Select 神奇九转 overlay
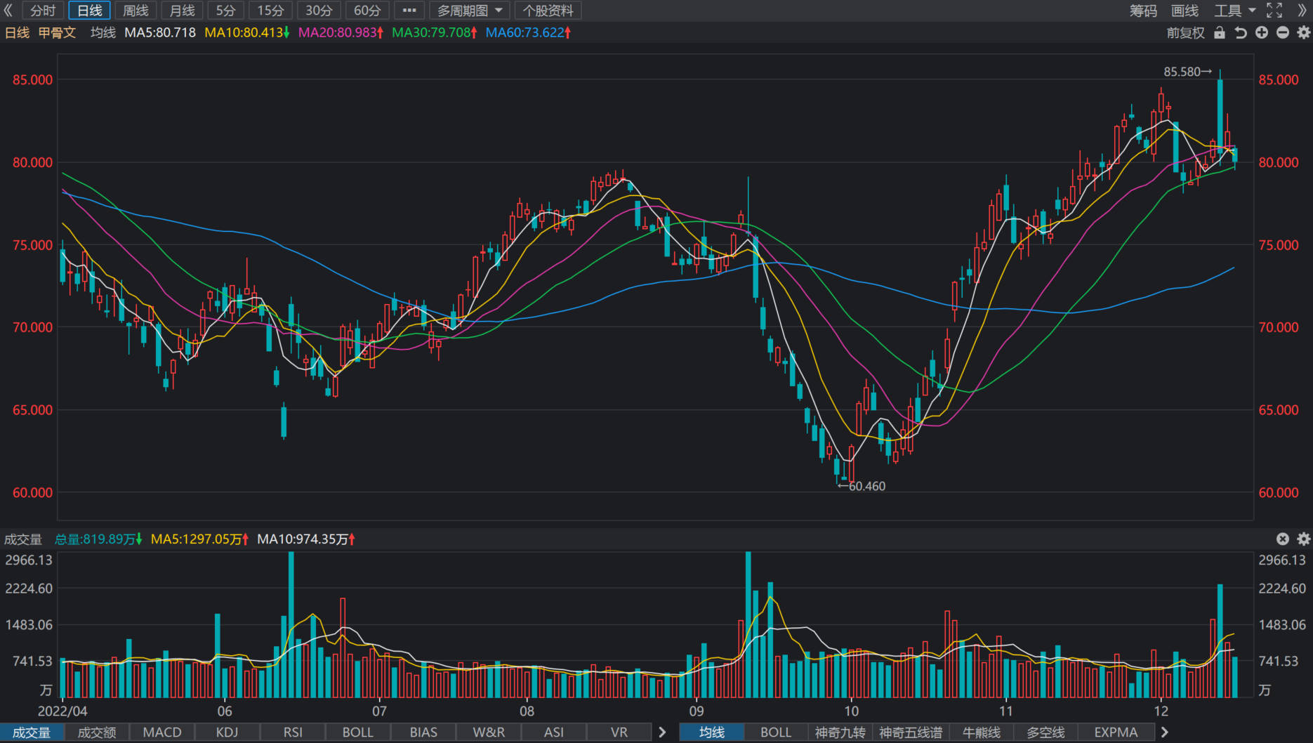The image size is (1313, 743). 840,732
